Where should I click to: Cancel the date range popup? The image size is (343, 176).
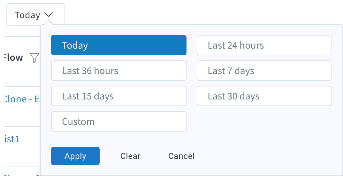click(181, 156)
